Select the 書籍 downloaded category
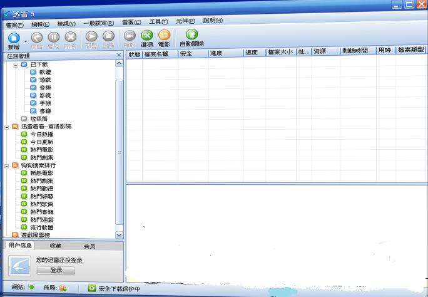Screen dimensions: 428x297 (x=45, y=111)
